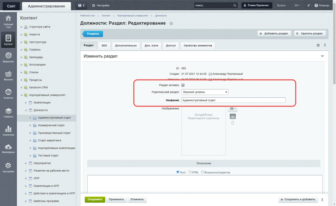Viewport: 336px width, 206px height.
Task: Open the Аналитика sidebar section
Action: point(8,131)
